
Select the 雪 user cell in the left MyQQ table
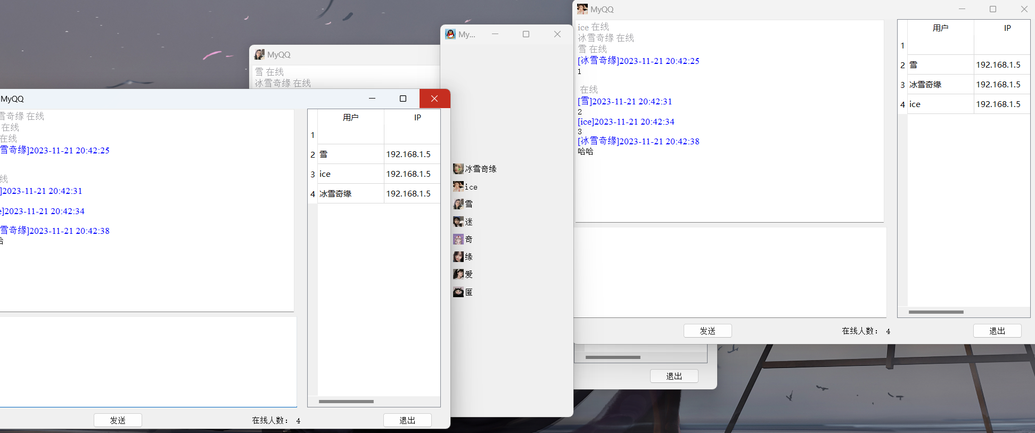[x=351, y=154]
